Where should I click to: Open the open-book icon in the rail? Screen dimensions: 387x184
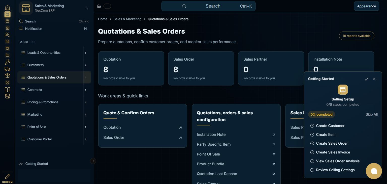7,89
